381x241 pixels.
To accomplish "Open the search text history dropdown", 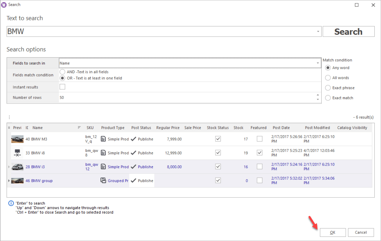I will tap(318, 32).
